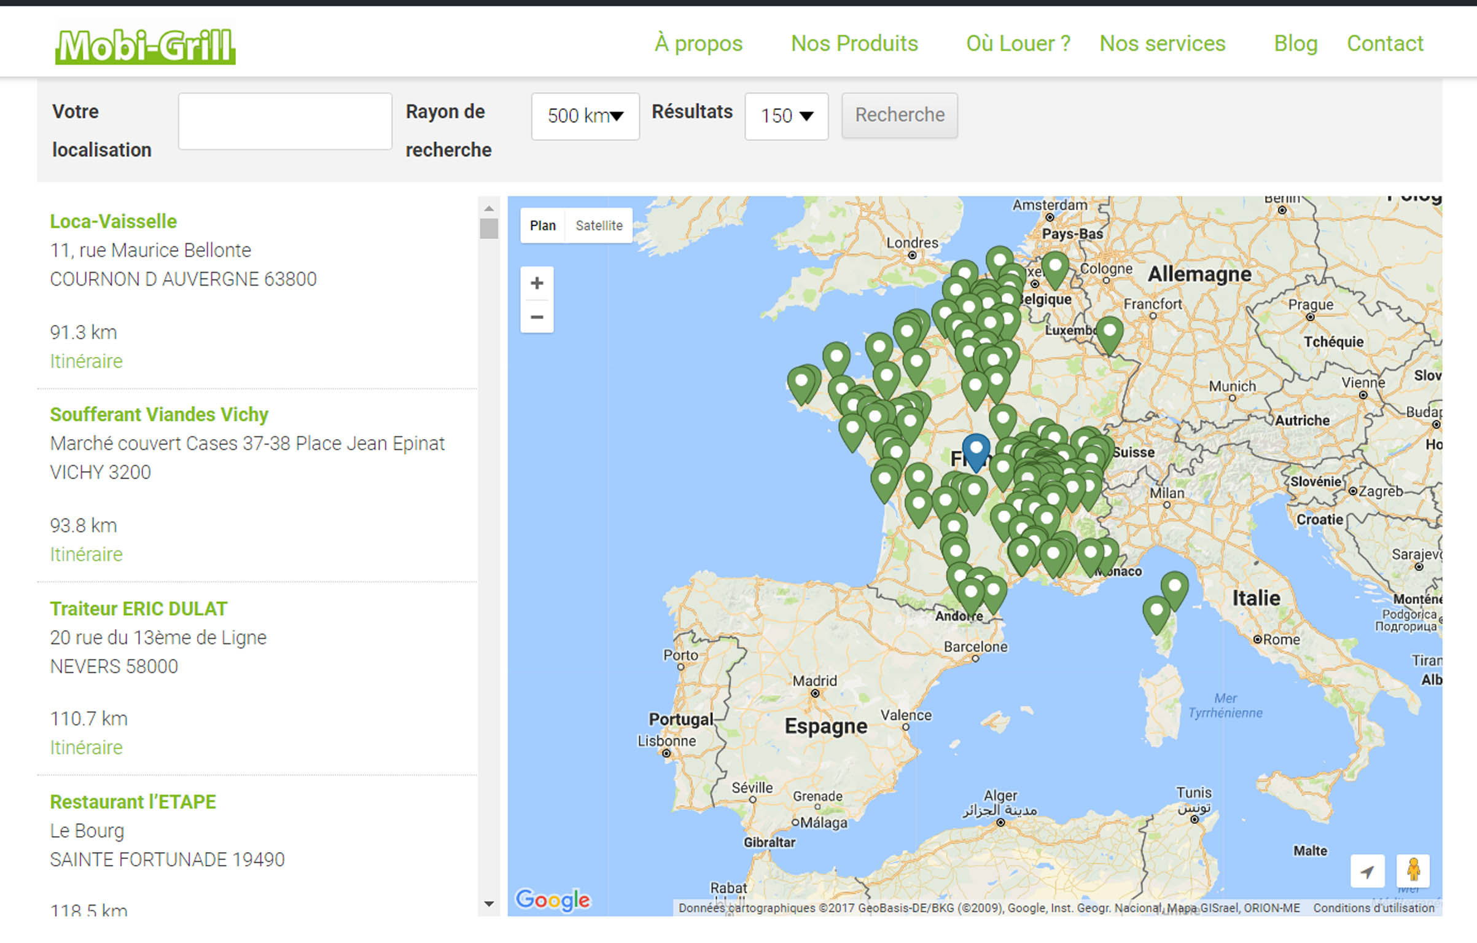Select the green marker near Cologne
Viewport: 1477px width, 943px height.
[1055, 269]
